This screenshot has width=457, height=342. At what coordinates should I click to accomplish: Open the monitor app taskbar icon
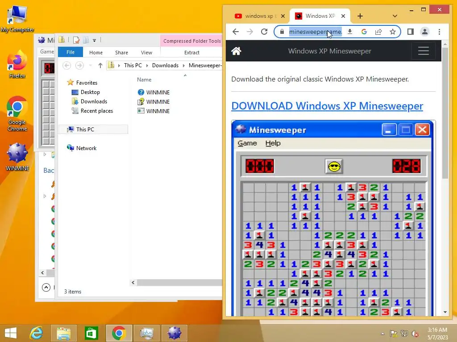coord(146,333)
